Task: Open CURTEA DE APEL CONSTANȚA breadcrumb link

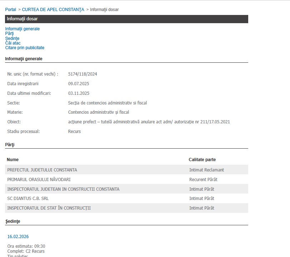Action: pos(53,10)
